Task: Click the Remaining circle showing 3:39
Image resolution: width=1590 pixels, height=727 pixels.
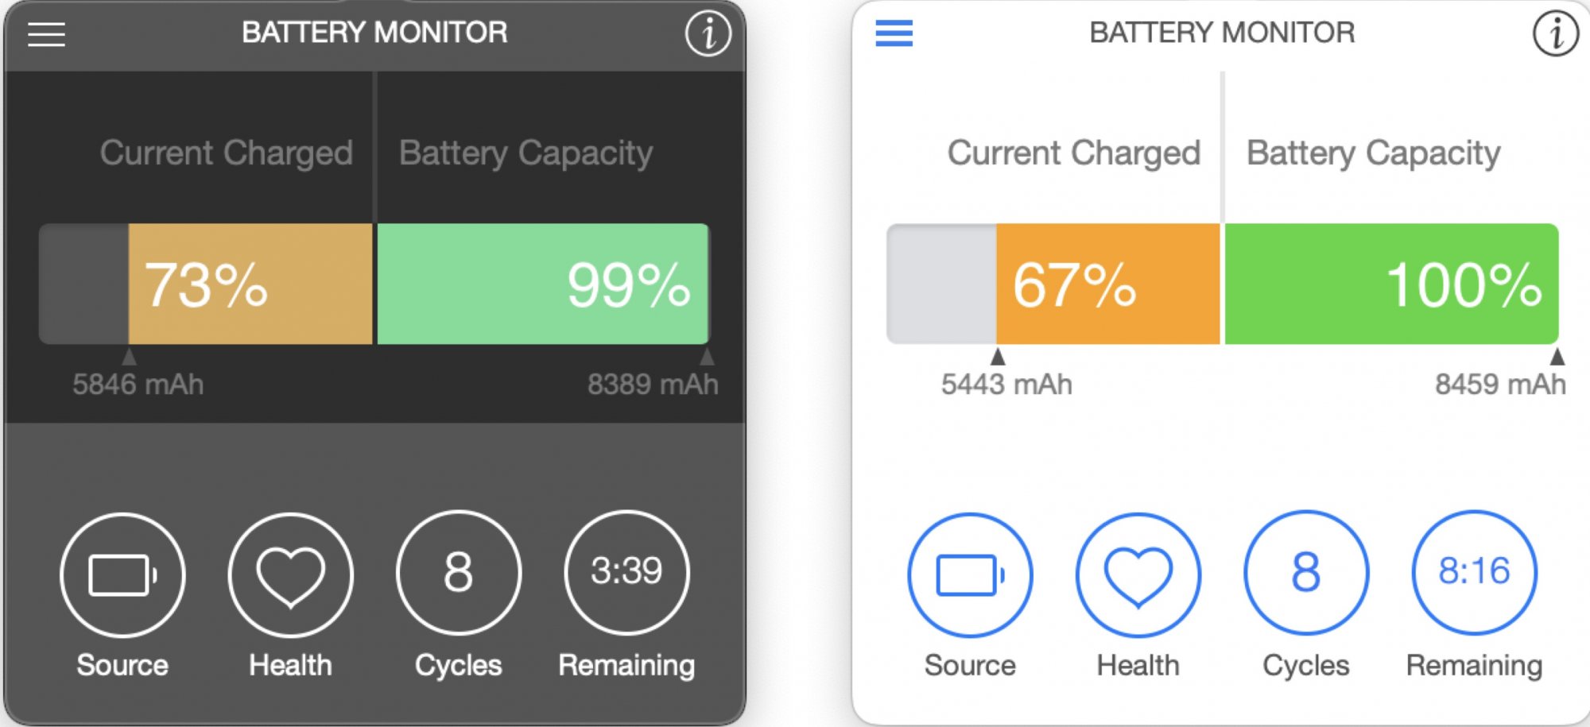Action: pos(626,573)
